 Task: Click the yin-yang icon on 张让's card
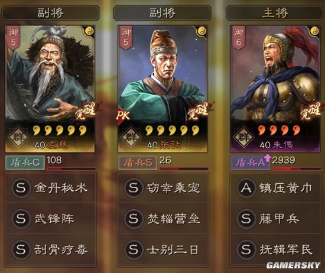click(x=202, y=31)
